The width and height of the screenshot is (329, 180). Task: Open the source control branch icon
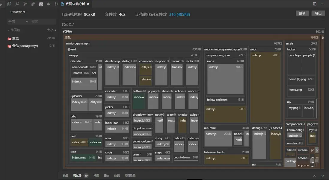click(25, 4)
